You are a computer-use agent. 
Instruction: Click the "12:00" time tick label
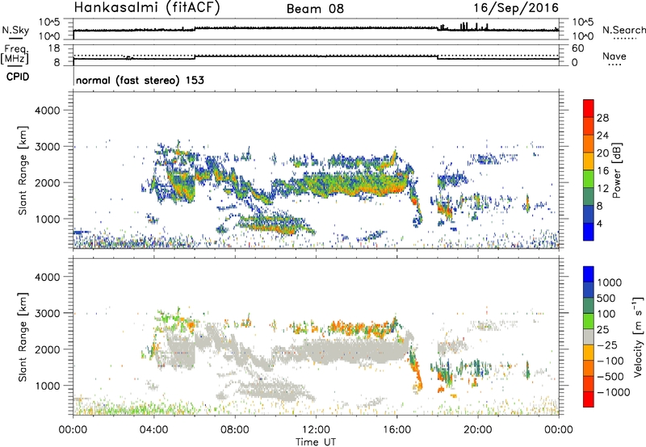point(316,430)
